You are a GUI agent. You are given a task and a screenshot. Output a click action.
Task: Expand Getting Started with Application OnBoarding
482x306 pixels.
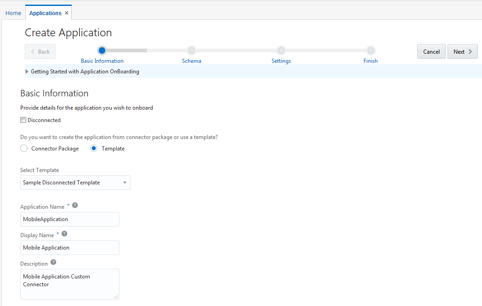pos(27,72)
